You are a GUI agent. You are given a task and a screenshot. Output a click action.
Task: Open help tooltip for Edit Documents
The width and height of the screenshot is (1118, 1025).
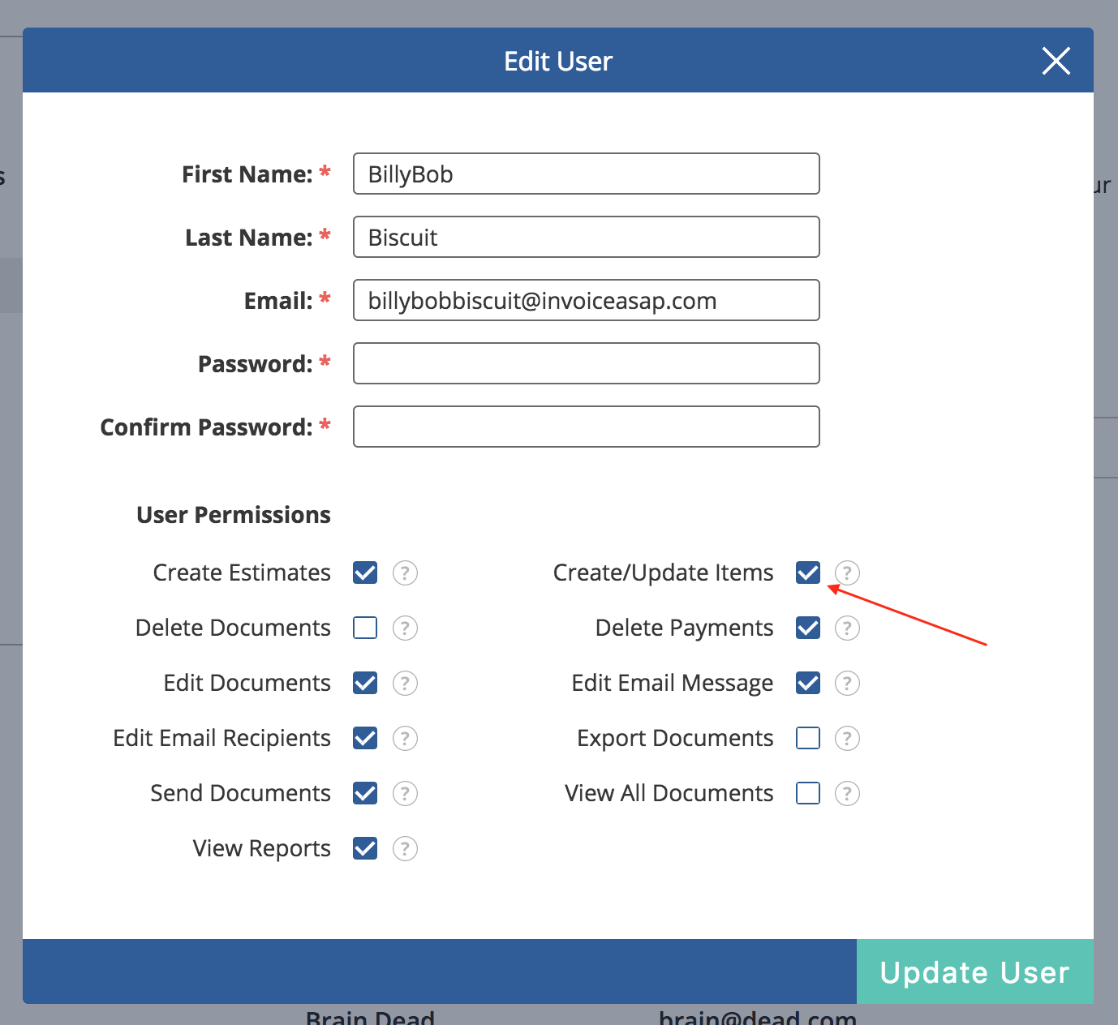[x=405, y=684]
